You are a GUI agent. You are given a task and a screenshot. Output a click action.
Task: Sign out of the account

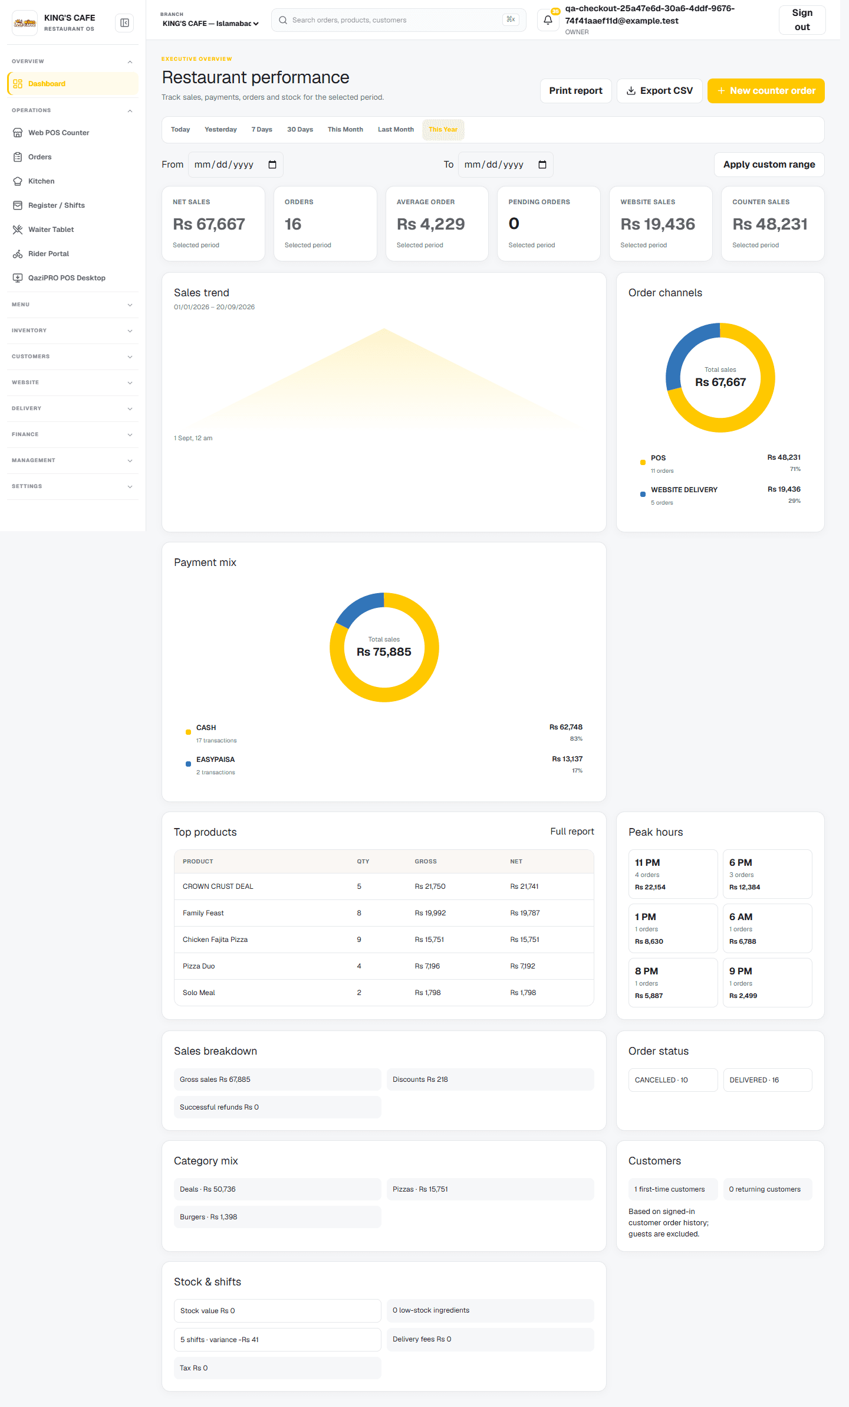[802, 20]
